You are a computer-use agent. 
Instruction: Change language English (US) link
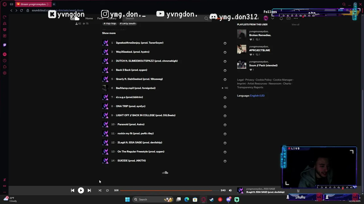click(x=257, y=96)
